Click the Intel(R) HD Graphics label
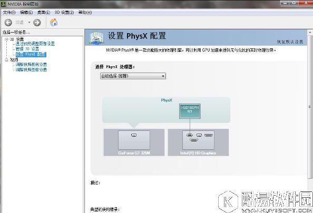 [198, 153]
